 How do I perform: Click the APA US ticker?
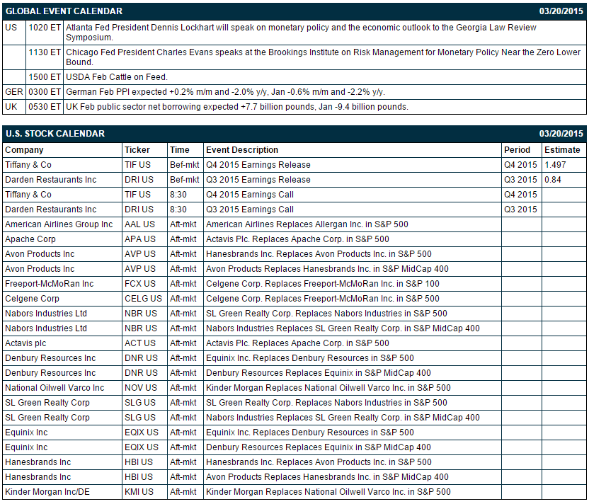[140, 239]
